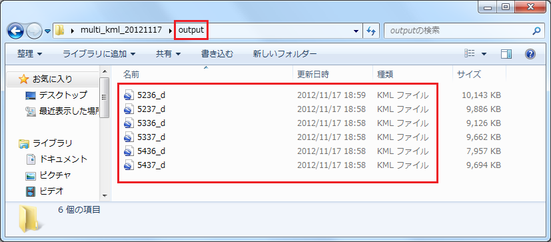Click the change view icon
The image size is (551, 242).
[470, 53]
